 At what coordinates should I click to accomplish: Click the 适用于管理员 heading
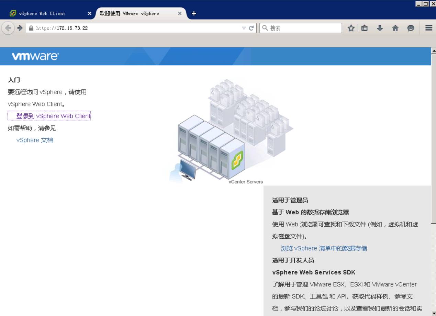(x=290, y=200)
